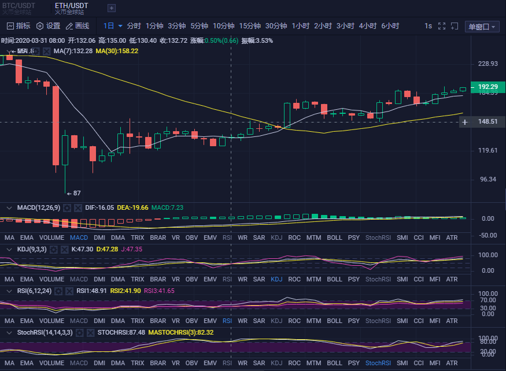Close the RSI(6,12,24) indicator panel
Image resolution: width=506 pixels, height=371 pixels.
[x=68, y=291]
